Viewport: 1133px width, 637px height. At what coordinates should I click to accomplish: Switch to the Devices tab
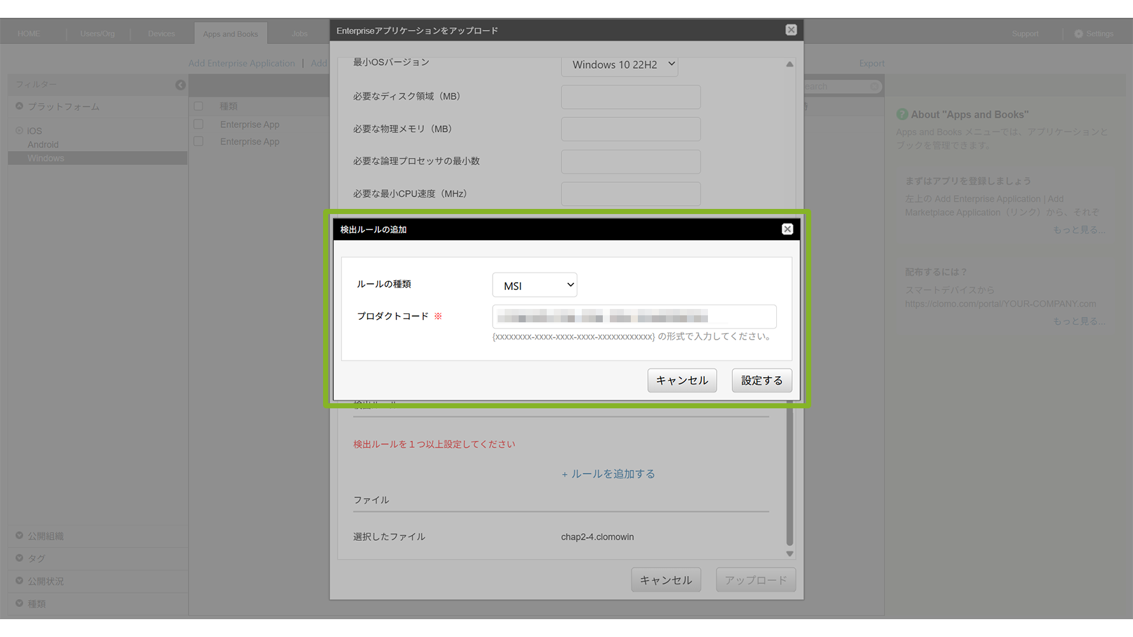pyautogui.click(x=161, y=34)
